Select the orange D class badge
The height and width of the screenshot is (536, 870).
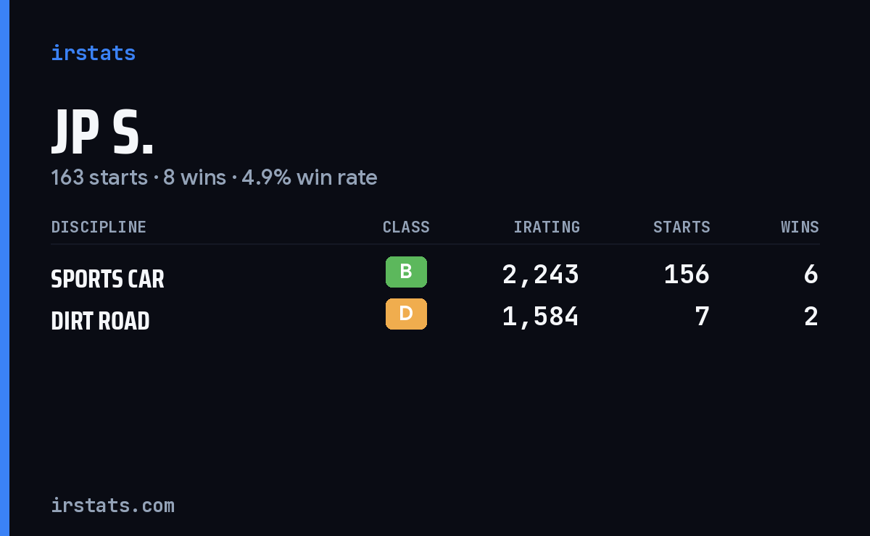pyautogui.click(x=406, y=314)
